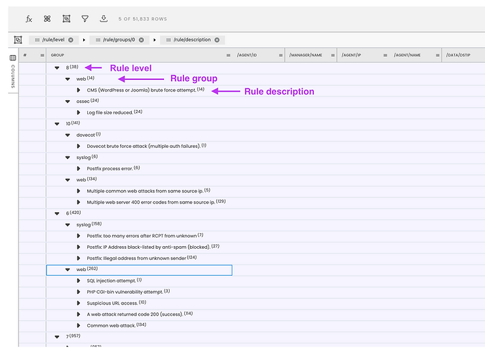Open the /AGENT/NAME column menu icon

click(437, 56)
